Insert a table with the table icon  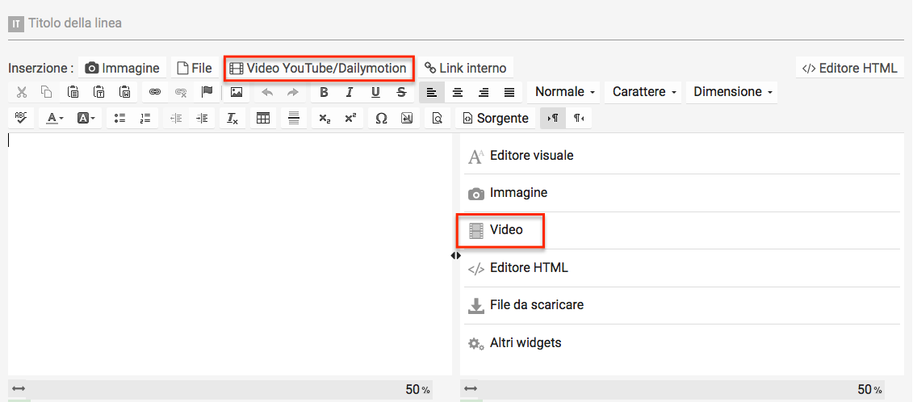(x=262, y=118)
